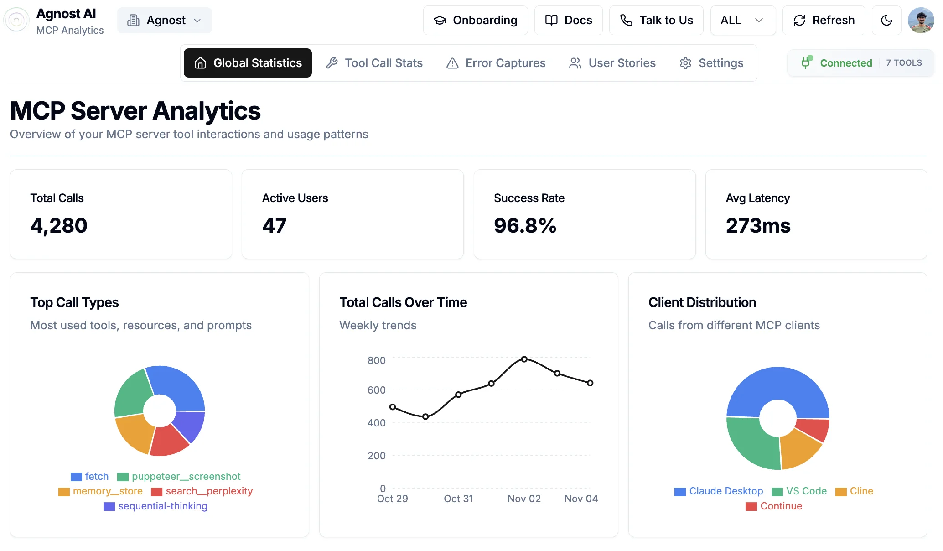
Task: Go to the User Stories tab
Action: 612,63
